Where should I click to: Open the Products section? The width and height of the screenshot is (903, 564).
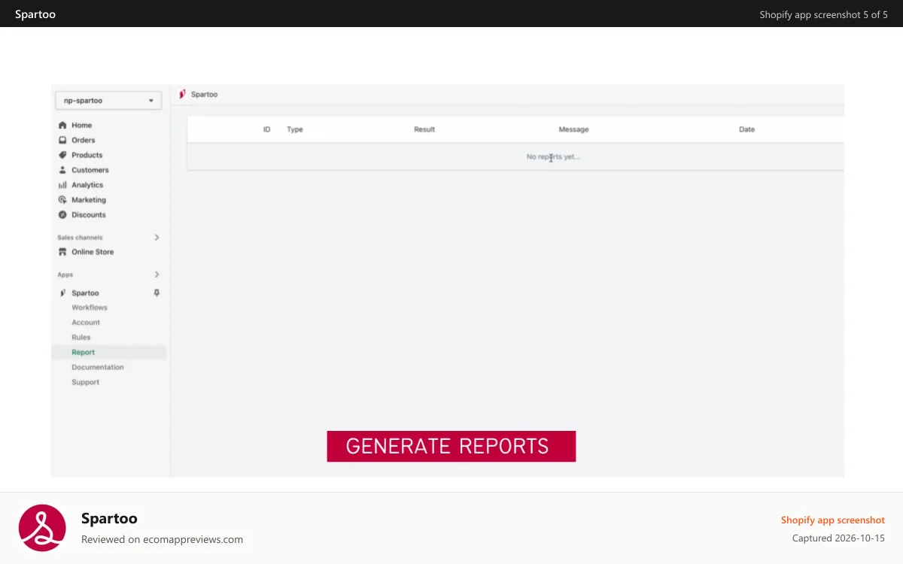pos(87,155)
